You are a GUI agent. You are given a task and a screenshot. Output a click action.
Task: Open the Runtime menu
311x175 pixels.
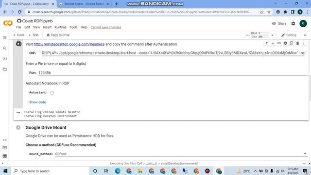(x=60, y=27)
